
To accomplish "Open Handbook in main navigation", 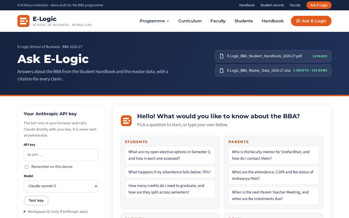I will pos(273,21).
